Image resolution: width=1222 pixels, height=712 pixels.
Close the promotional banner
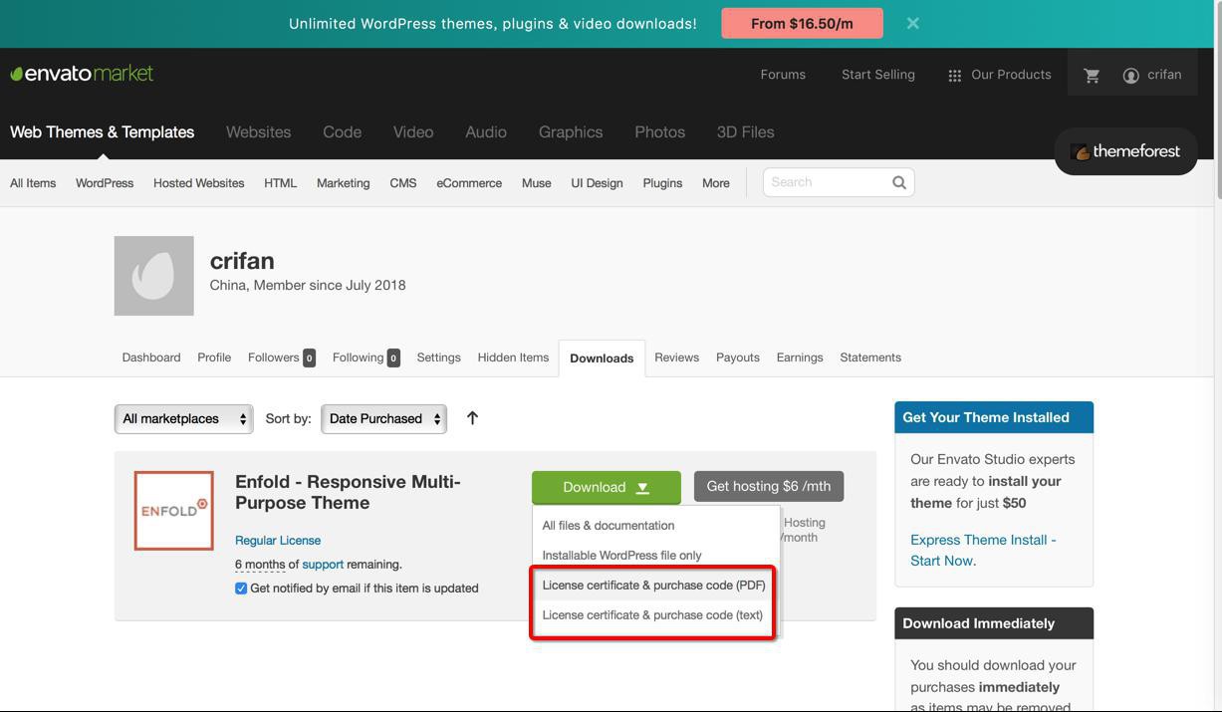tap(912, 23)
